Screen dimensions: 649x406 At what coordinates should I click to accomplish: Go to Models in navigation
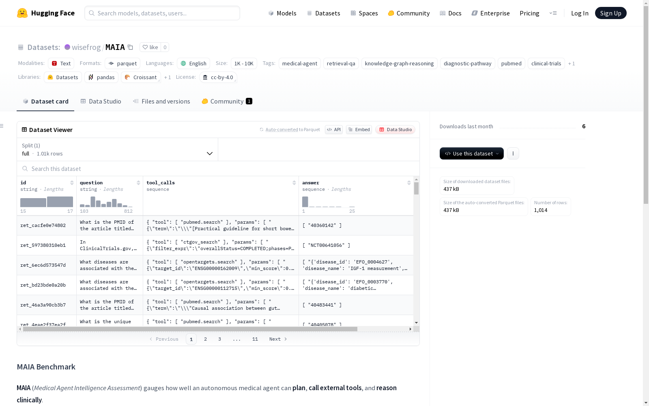(282, 13)
